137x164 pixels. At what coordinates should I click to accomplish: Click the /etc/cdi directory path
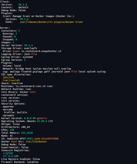9,77
